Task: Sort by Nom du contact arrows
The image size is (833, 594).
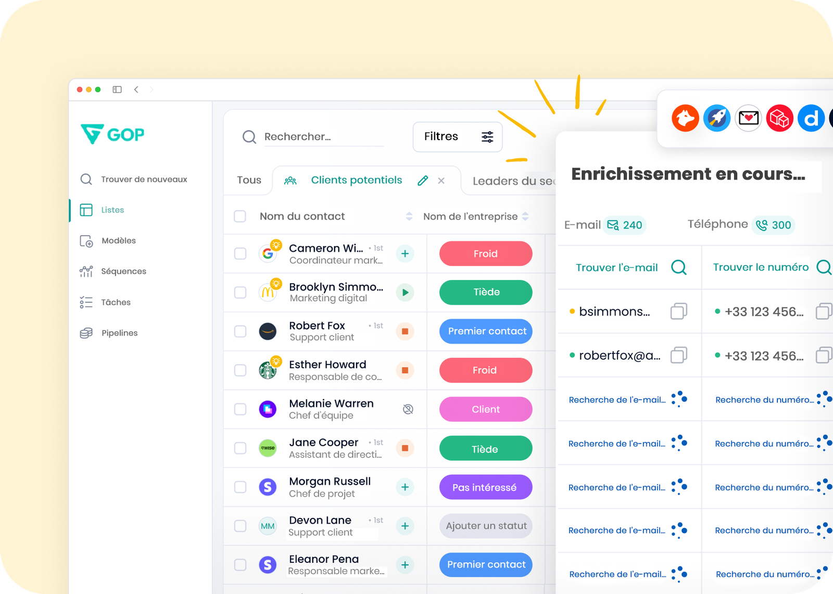Action: coord(409,216)
